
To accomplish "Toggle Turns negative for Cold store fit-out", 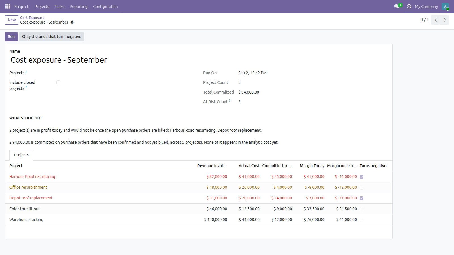I will point(361,209).
